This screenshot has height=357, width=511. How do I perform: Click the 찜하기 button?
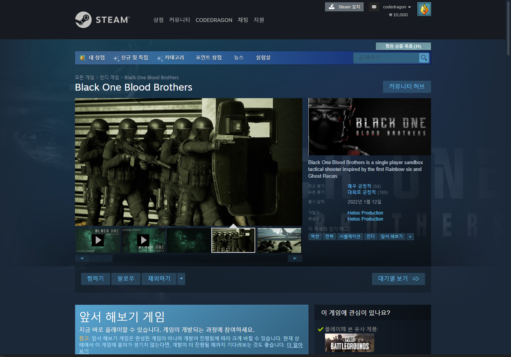[x=95, y=279]
